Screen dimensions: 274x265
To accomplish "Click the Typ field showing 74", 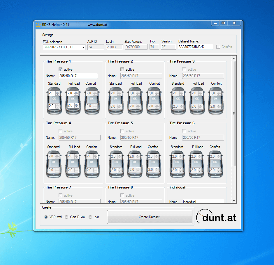I will tap(154, 47).
